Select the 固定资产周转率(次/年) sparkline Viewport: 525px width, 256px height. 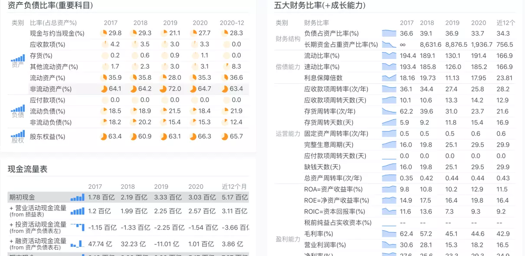coord(389,133)
